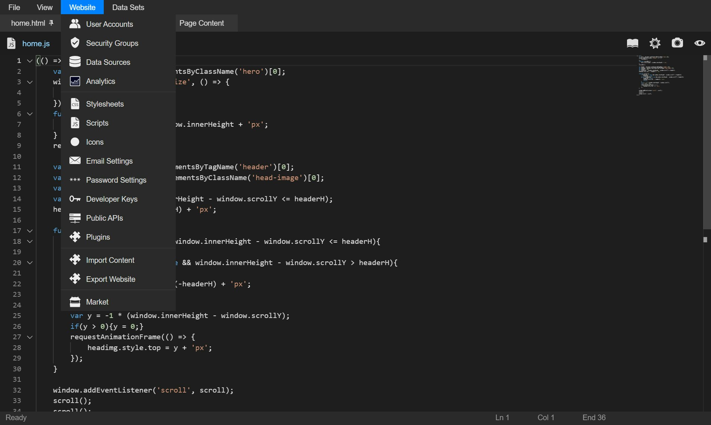Open the File menu
The width and height of the screenshot is (711, 425).
pos(14,7)
